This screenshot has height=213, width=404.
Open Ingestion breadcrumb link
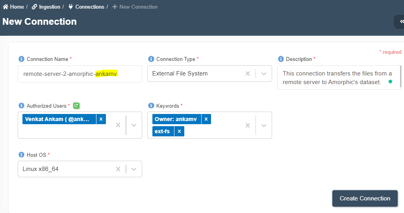(x=46, y=7)
